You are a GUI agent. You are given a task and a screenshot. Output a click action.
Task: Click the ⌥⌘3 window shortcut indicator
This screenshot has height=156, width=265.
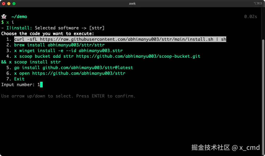(258, 3)
